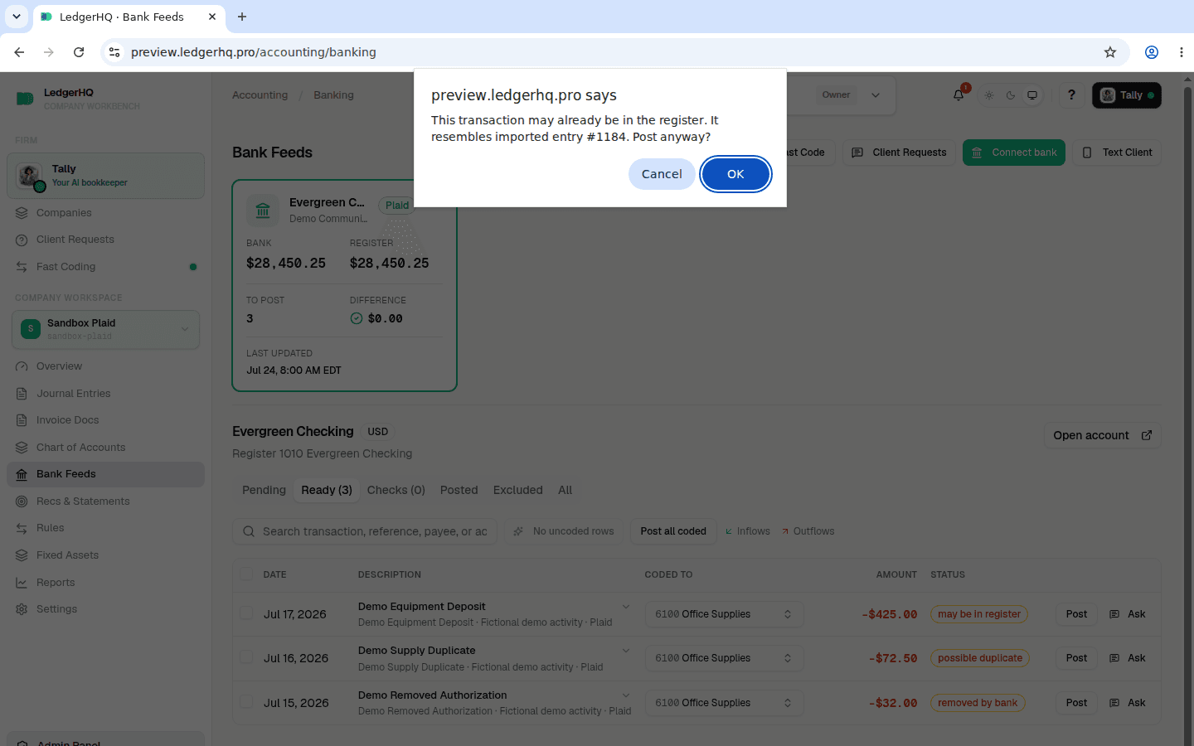Viewport: 1194px width, 746px height.
Task: Click the No uncoded rows button
Action: [564, 531]
